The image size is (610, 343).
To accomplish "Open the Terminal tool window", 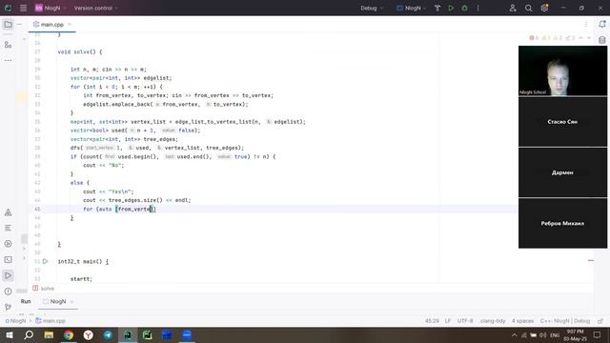I will (x=8, y=259).
